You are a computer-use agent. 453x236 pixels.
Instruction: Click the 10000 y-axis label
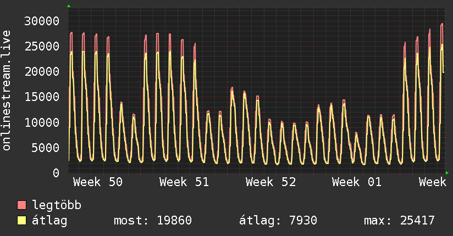[42, 122]
